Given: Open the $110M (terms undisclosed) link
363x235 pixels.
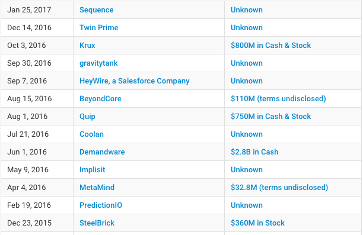Looking at the screenshot, I should [x=278, y=99].
